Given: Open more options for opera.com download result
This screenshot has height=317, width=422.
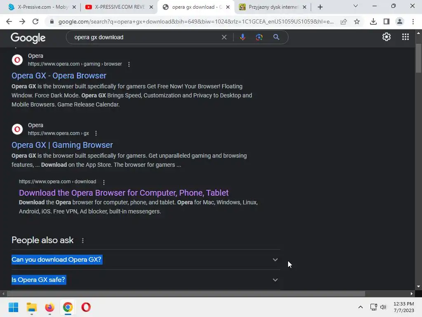Looking at the screenshot, I should (103, 182).
